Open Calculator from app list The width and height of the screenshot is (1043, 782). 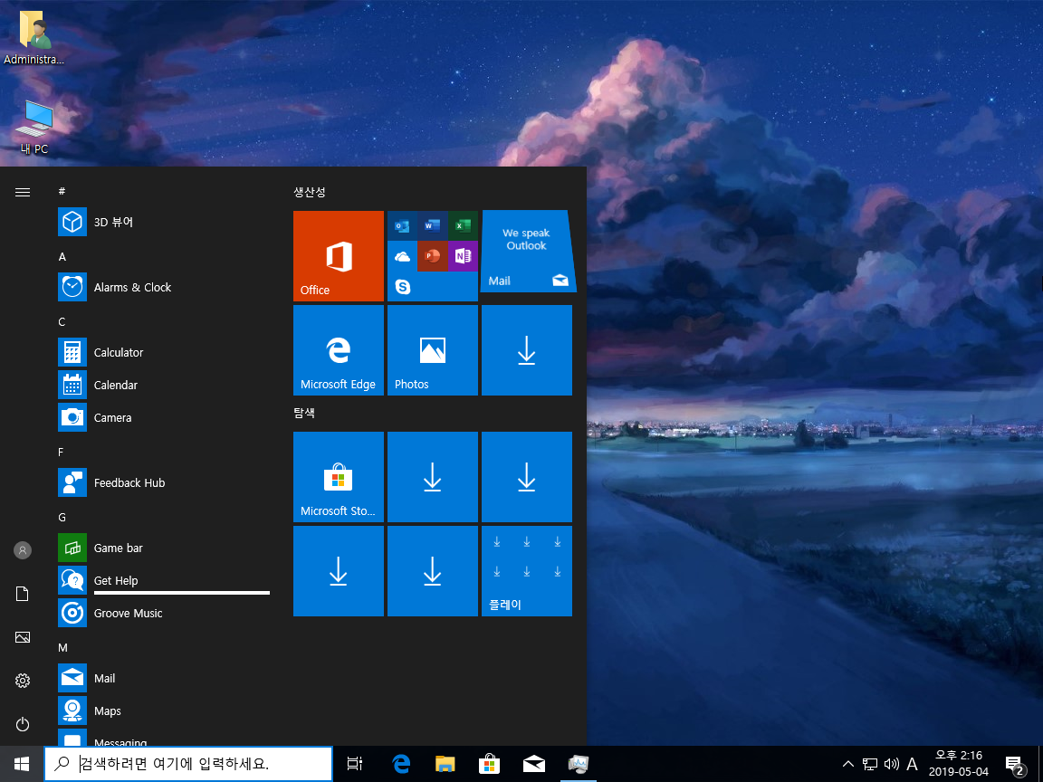(x=164, y=352)
